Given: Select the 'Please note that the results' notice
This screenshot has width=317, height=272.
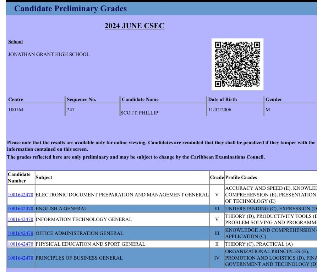Looking at the screenshot, I should pyautogui.click(x=161, y=146).
